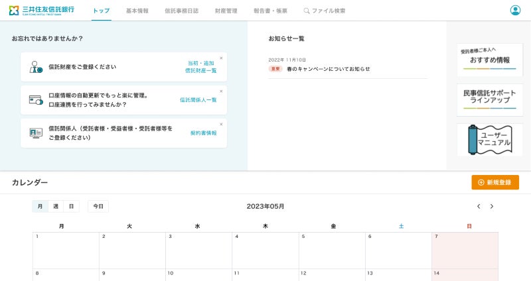This screenshot has width=531, height=281.
Task: Click the 月 weekday column header
Action: [61, 226]
